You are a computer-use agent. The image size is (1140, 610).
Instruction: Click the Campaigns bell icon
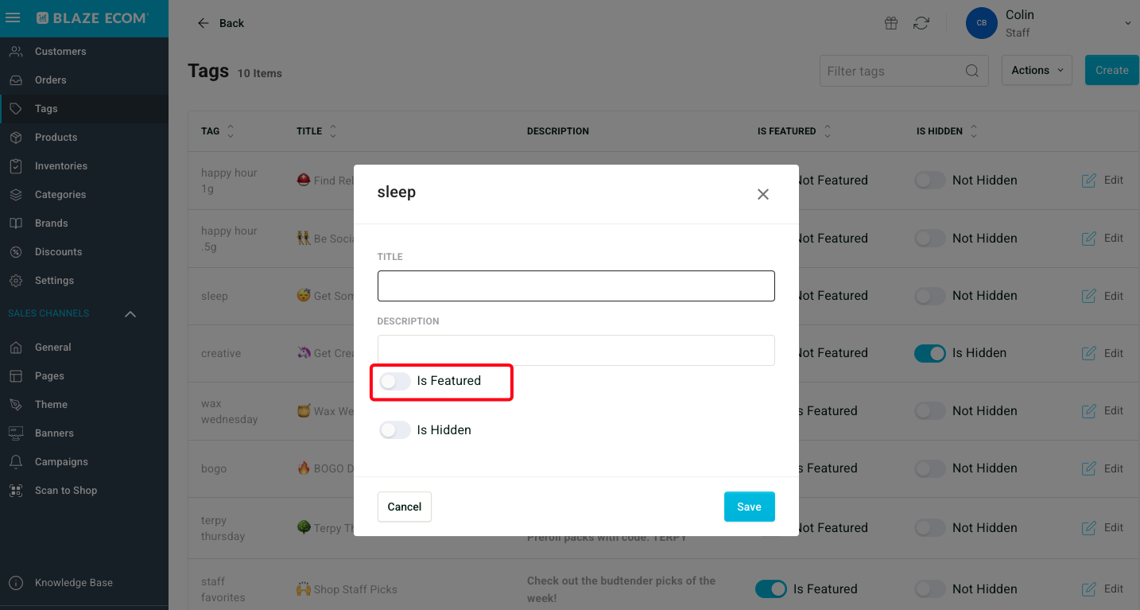pos(16,462)
